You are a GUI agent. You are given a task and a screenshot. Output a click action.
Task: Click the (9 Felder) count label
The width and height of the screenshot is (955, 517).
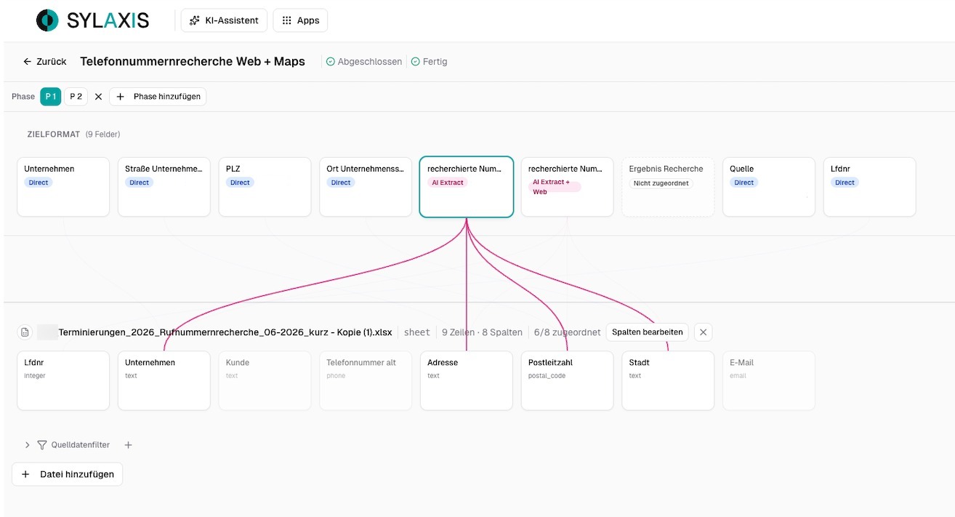(x=102, y=135)
